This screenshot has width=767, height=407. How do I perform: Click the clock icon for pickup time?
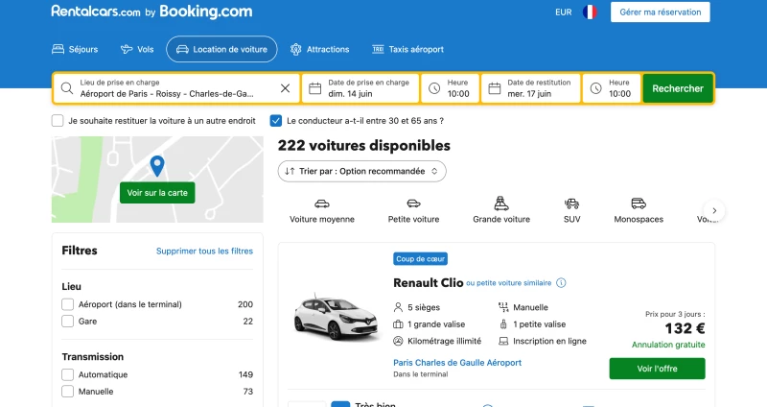point(434,88)
